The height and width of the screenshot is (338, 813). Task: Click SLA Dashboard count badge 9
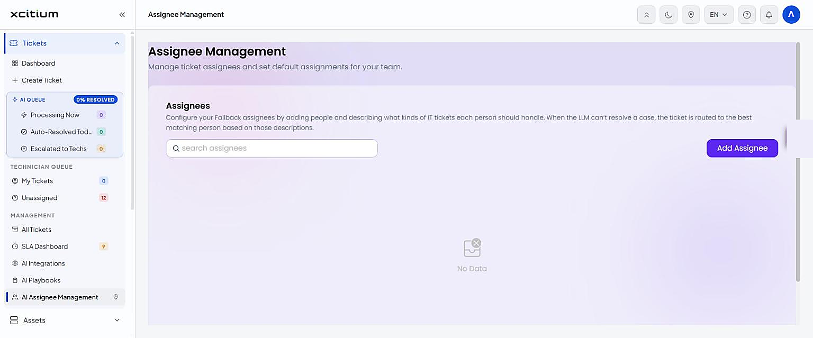(x=104, y=246)
